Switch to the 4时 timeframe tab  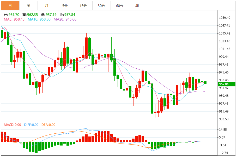[x=138, y=5]
